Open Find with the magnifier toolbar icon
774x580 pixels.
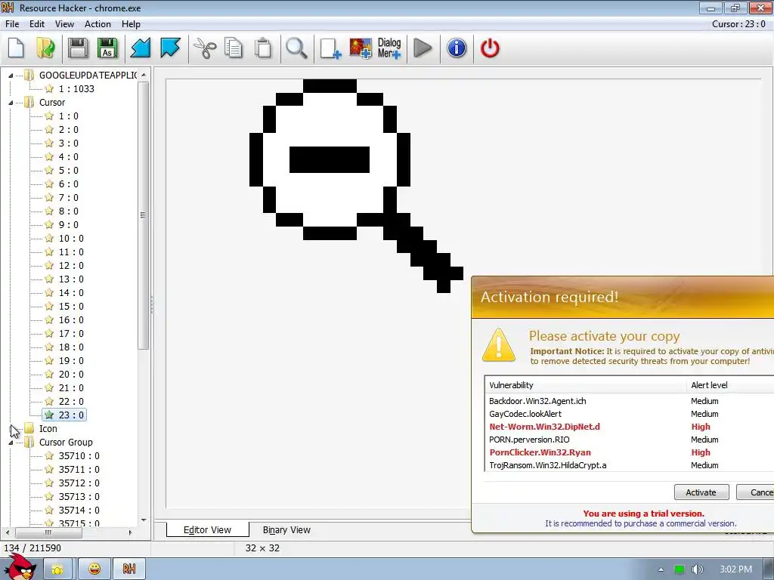tap(296, 48)
